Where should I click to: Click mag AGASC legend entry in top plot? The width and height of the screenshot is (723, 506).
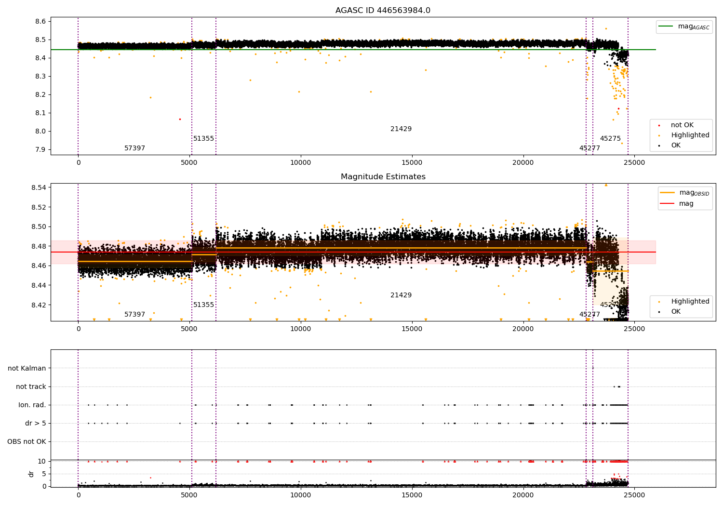tap(684, 27)
